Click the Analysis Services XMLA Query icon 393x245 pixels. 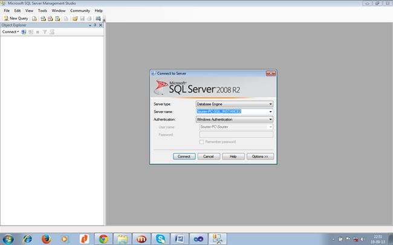(57, 19)
